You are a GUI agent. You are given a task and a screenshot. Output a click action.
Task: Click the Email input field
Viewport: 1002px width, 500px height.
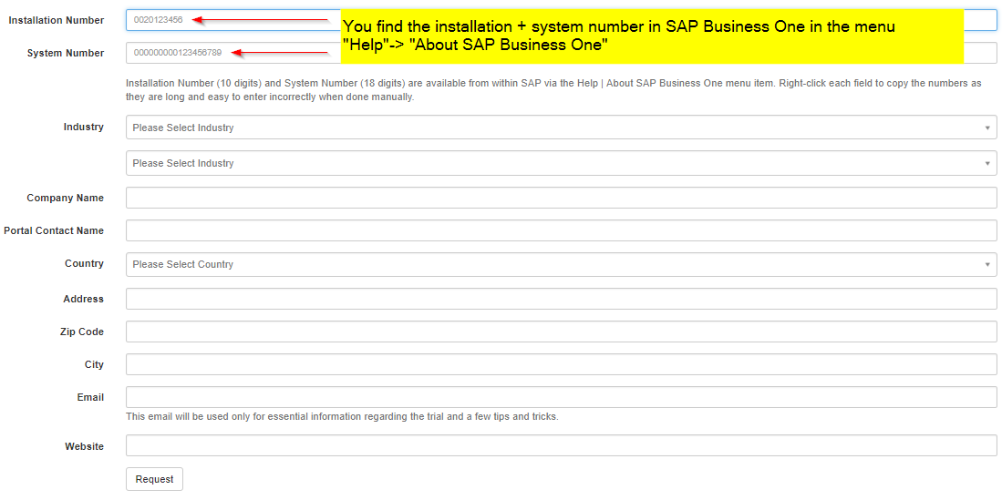point(561,397)
